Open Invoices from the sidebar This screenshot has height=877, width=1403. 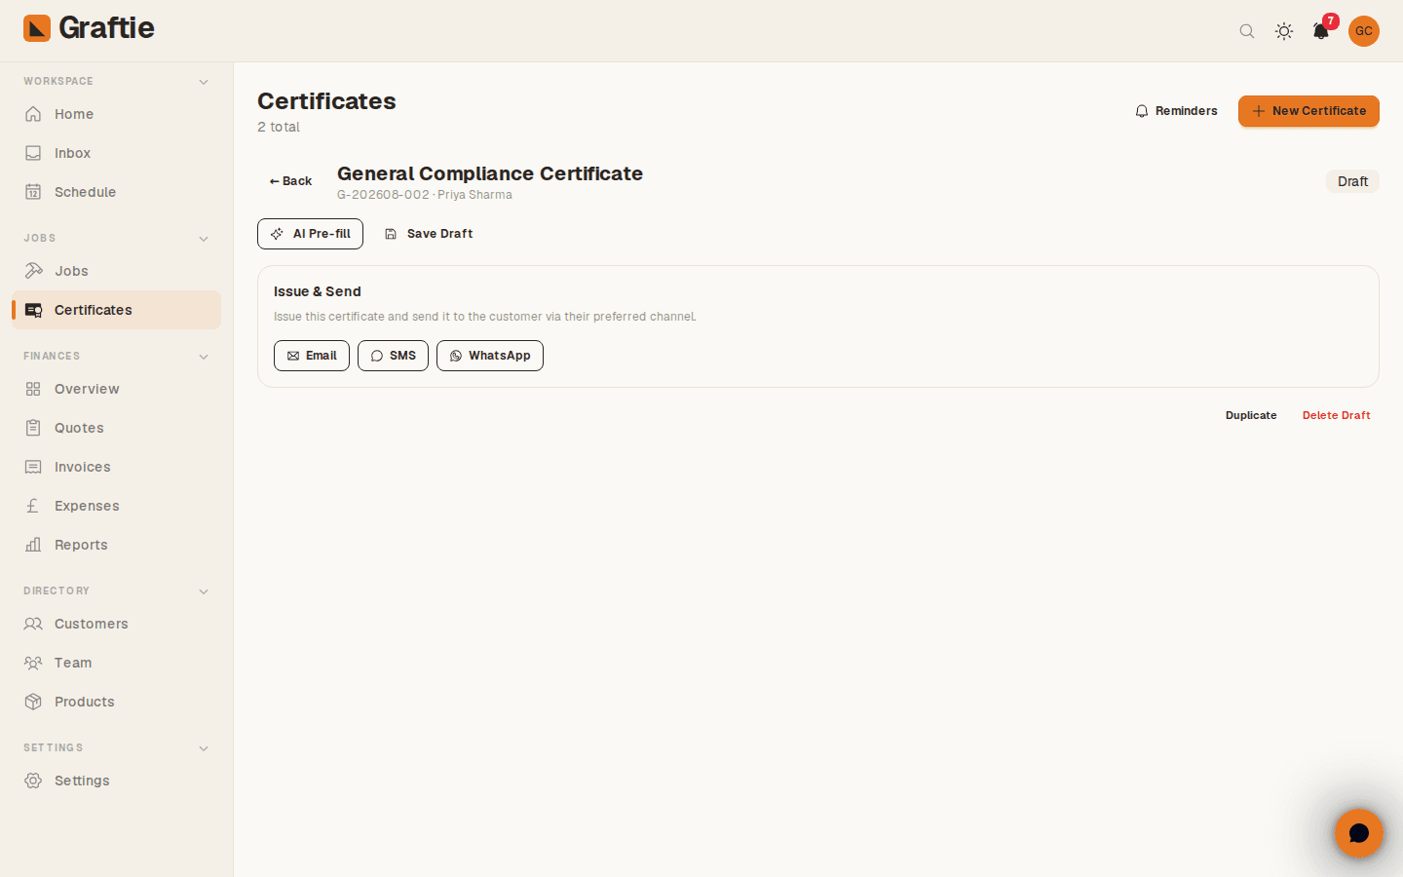[116, 467]
